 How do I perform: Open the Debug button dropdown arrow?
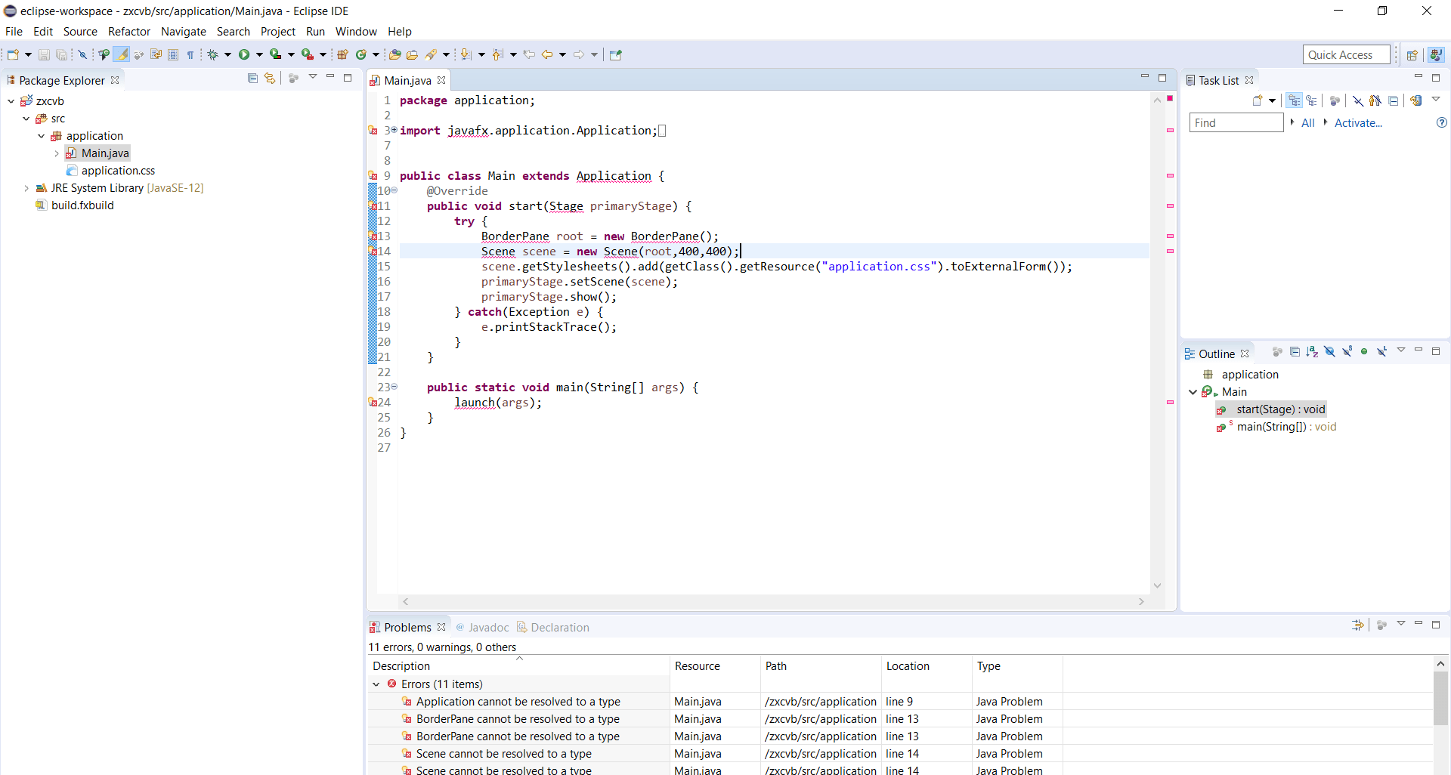227,54
